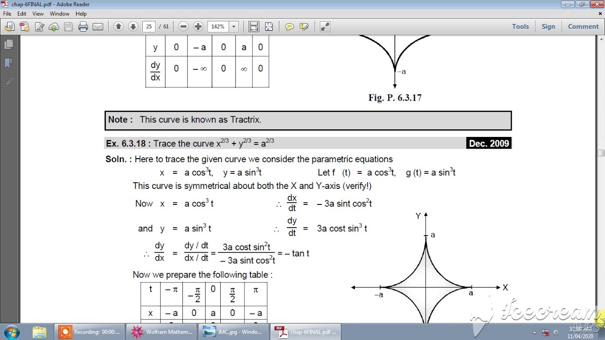The height and width of the screenshot is (340, 605).
Task: Click the zoom percentage field 142%
Action: pos(218,26)
